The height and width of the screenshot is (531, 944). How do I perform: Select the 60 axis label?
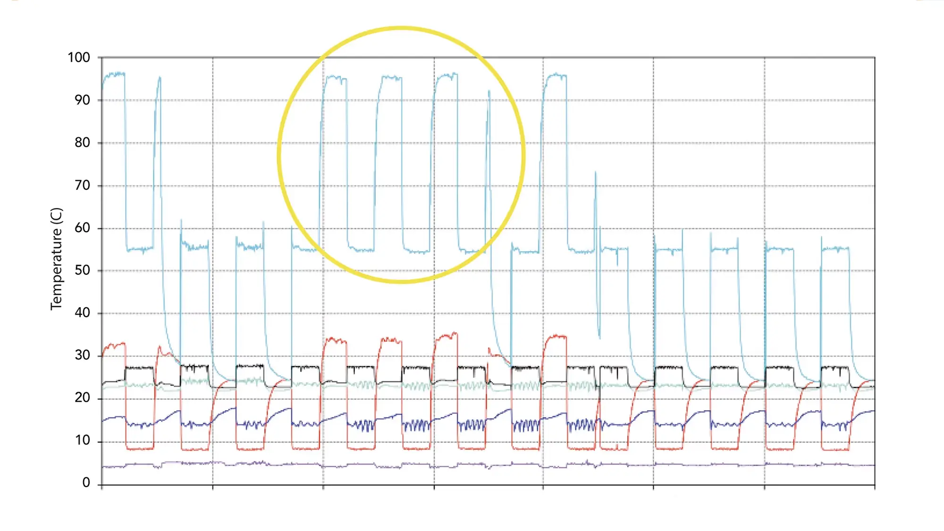[x=82, y=228]
